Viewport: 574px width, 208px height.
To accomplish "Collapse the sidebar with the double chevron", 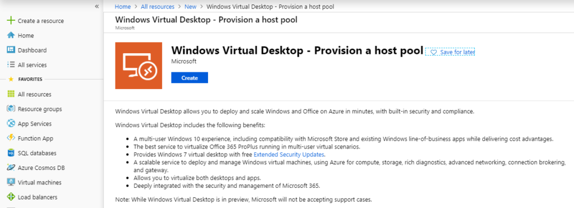I will pos(96,6).
